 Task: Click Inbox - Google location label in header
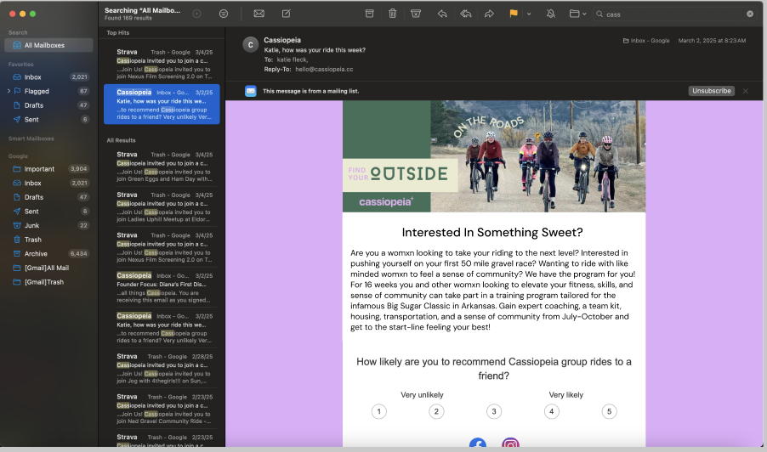646,41
